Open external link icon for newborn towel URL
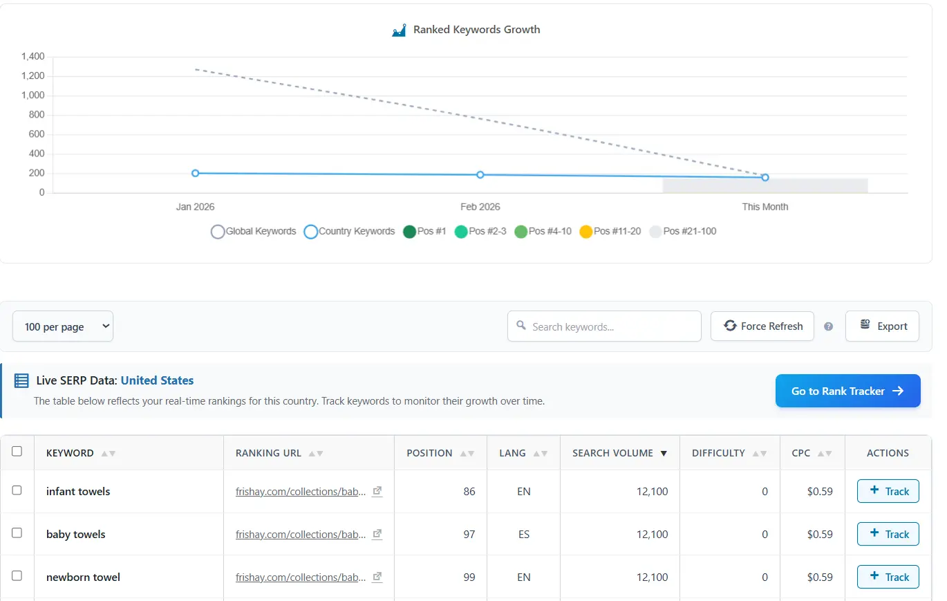This screenshot has height=601, width=947. point(377,577)
